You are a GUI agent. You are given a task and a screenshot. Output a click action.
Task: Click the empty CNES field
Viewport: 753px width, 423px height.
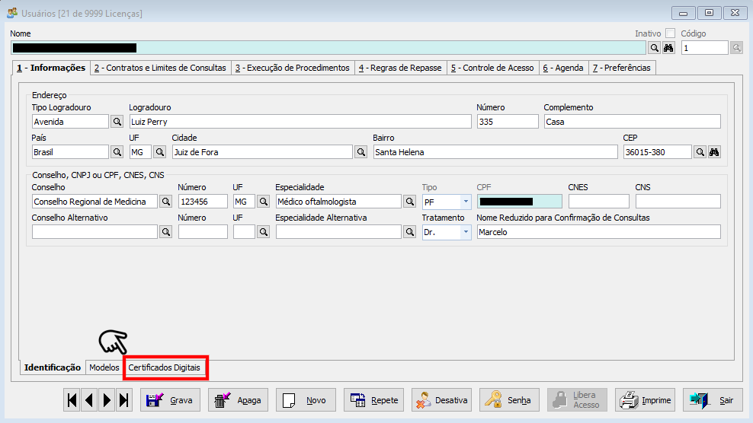point(598,202)
